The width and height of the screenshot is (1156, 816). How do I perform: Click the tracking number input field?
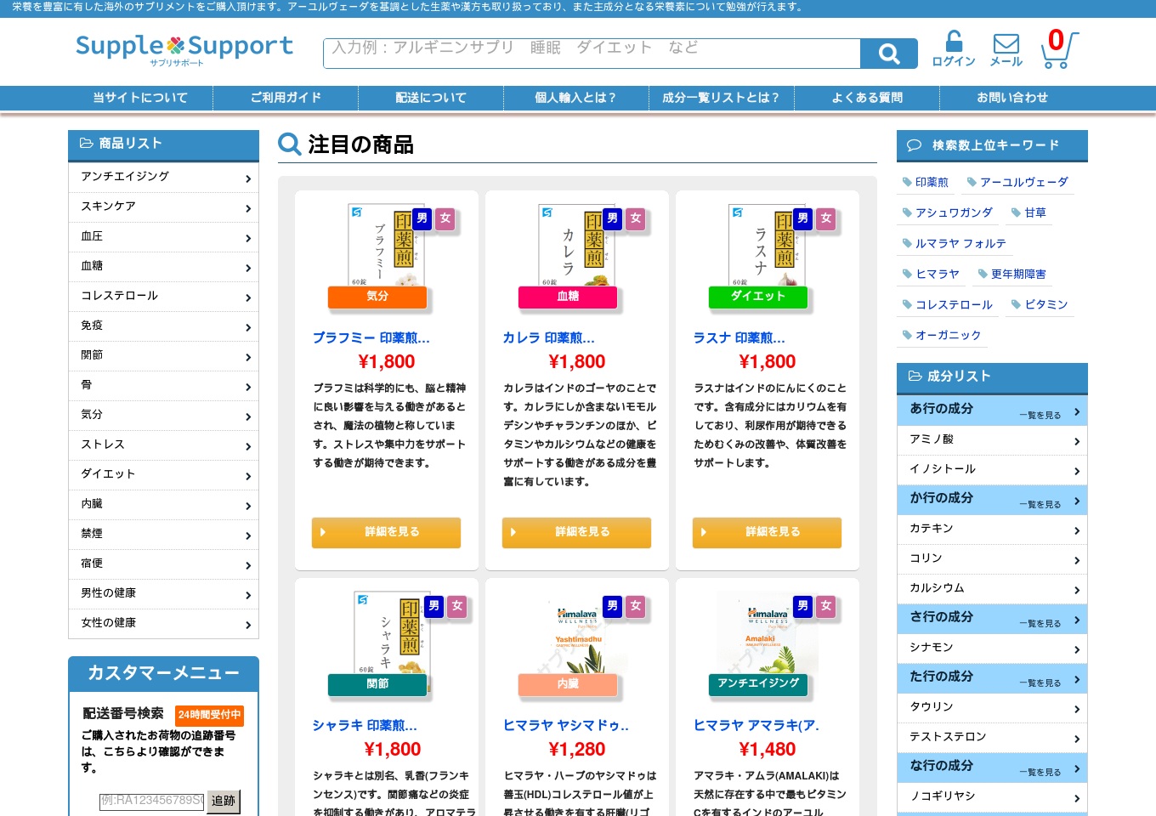click(152, 802)
